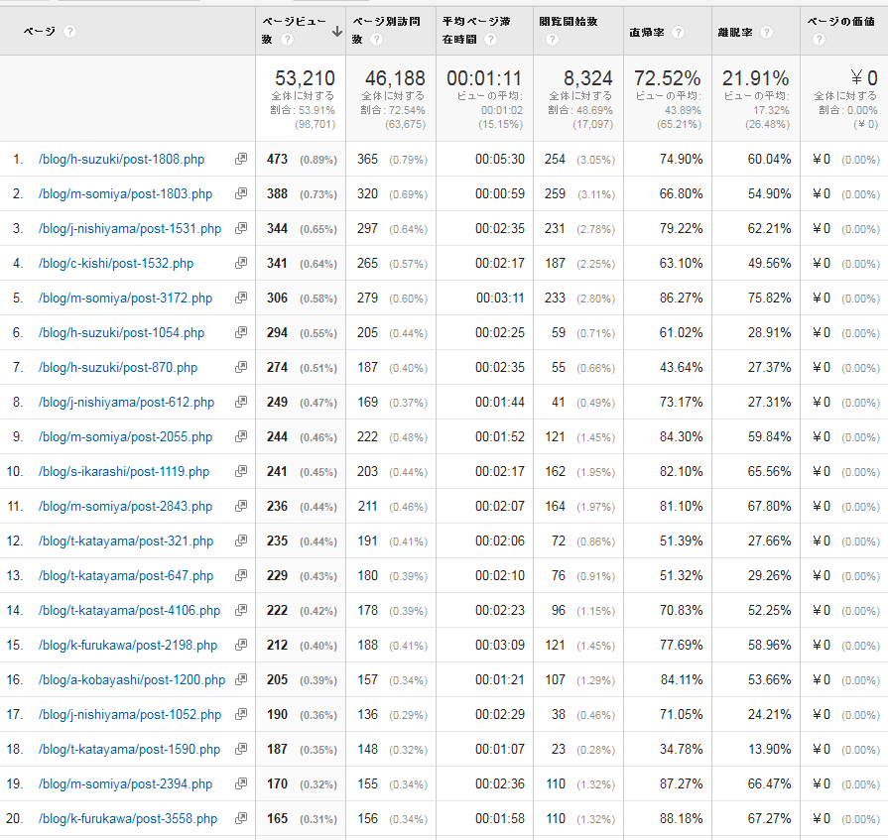Toggle sort arrow on ページビュー数 column
This screenshot has height=840, width=888.
tap(337, 32)
